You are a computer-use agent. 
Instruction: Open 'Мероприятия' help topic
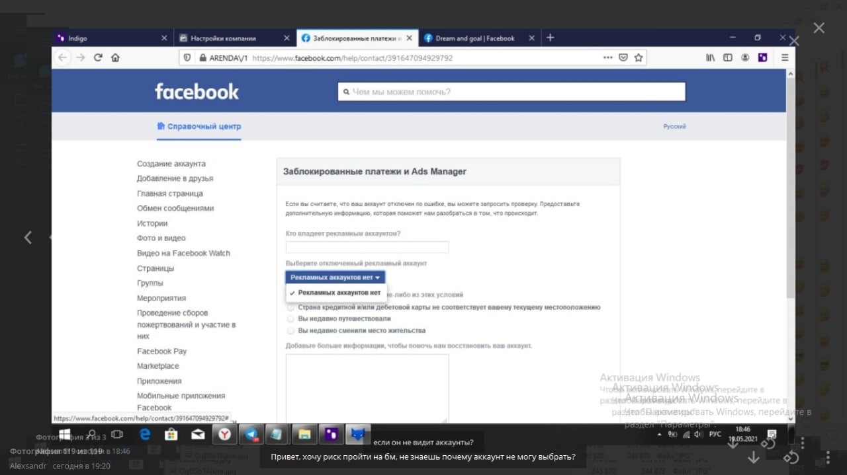tap(161, 298)
